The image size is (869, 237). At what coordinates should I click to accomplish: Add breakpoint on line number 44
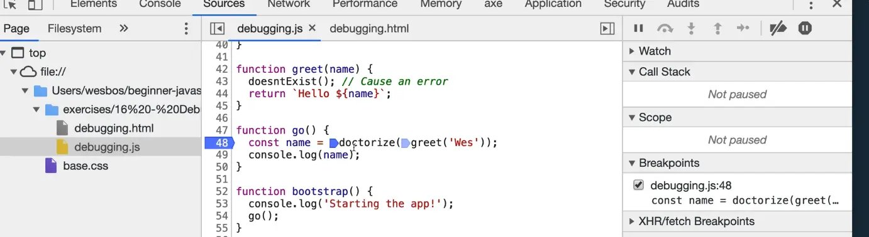pos(221,94)
